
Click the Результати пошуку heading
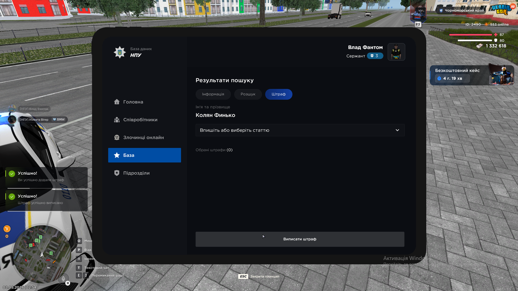click(x=225, y=80)
